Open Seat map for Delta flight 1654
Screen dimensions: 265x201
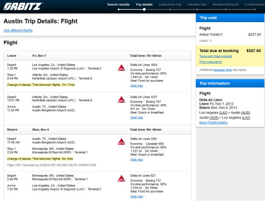[136, 86]
